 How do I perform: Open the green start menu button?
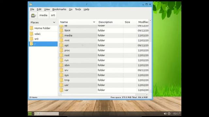30,114
